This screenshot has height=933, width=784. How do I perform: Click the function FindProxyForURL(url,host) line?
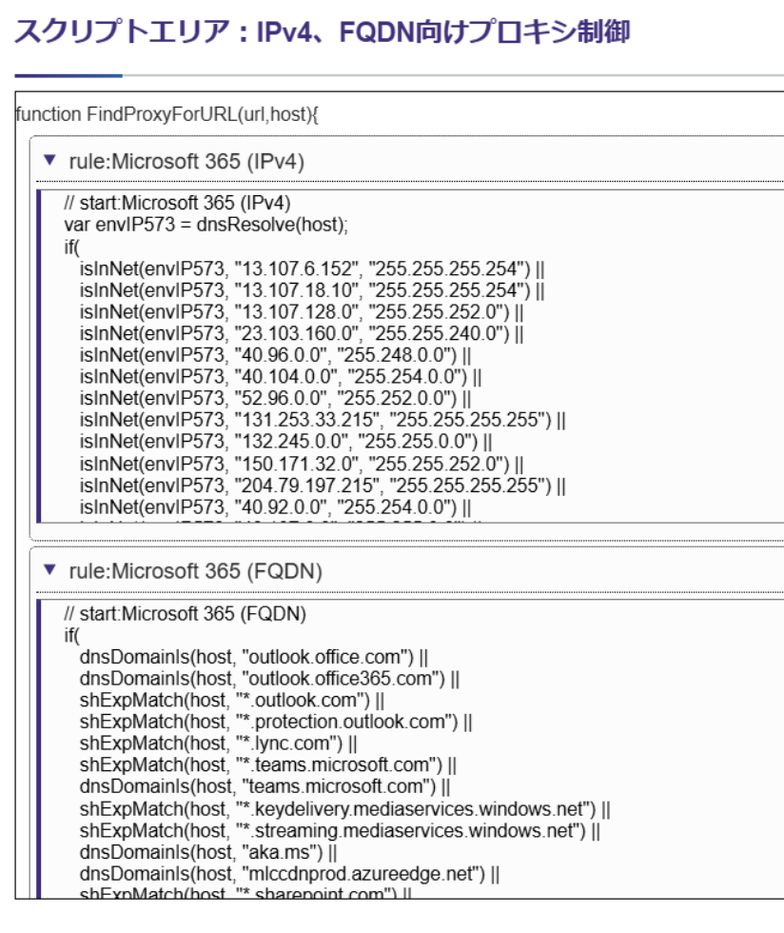167,114
